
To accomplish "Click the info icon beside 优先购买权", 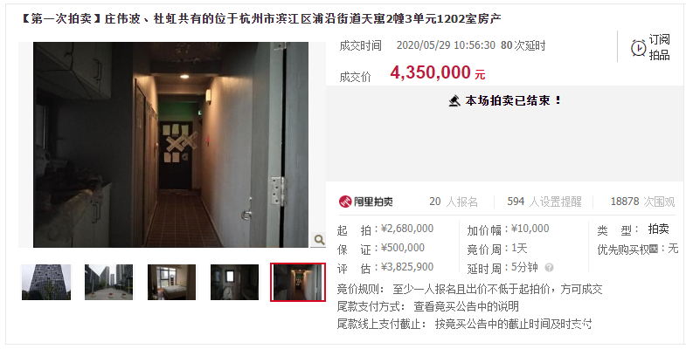I will (x=654, y=249).
